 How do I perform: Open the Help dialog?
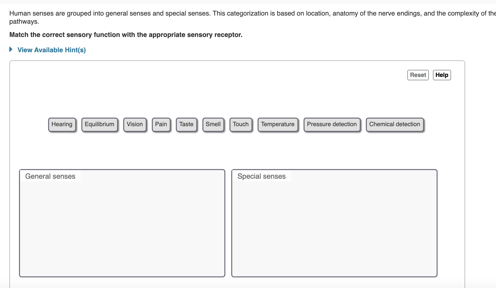click(x=442, y=75)
